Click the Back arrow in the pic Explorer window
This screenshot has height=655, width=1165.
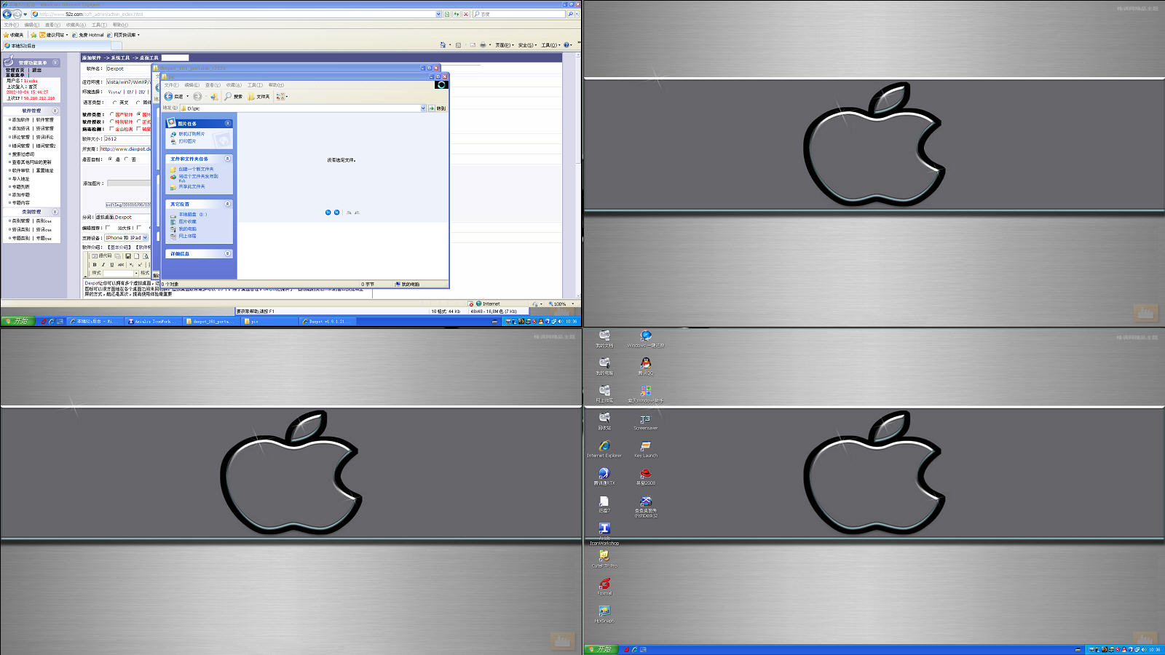point(169,96)
